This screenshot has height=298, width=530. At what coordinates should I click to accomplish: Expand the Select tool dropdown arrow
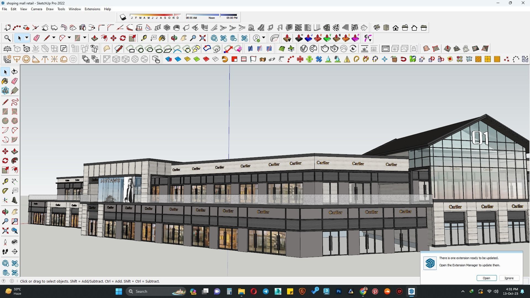(x=27, y=38)
